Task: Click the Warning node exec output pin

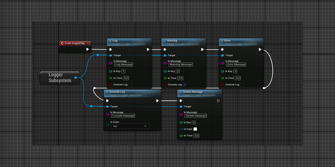Action: point(202,49)
